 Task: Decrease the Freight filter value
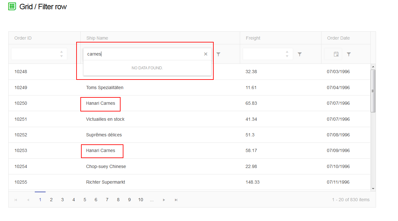[287, 57]
